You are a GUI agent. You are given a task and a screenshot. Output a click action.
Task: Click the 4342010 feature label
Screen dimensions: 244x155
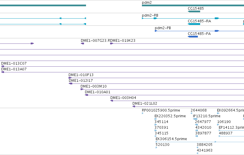(x=203, y=128)
